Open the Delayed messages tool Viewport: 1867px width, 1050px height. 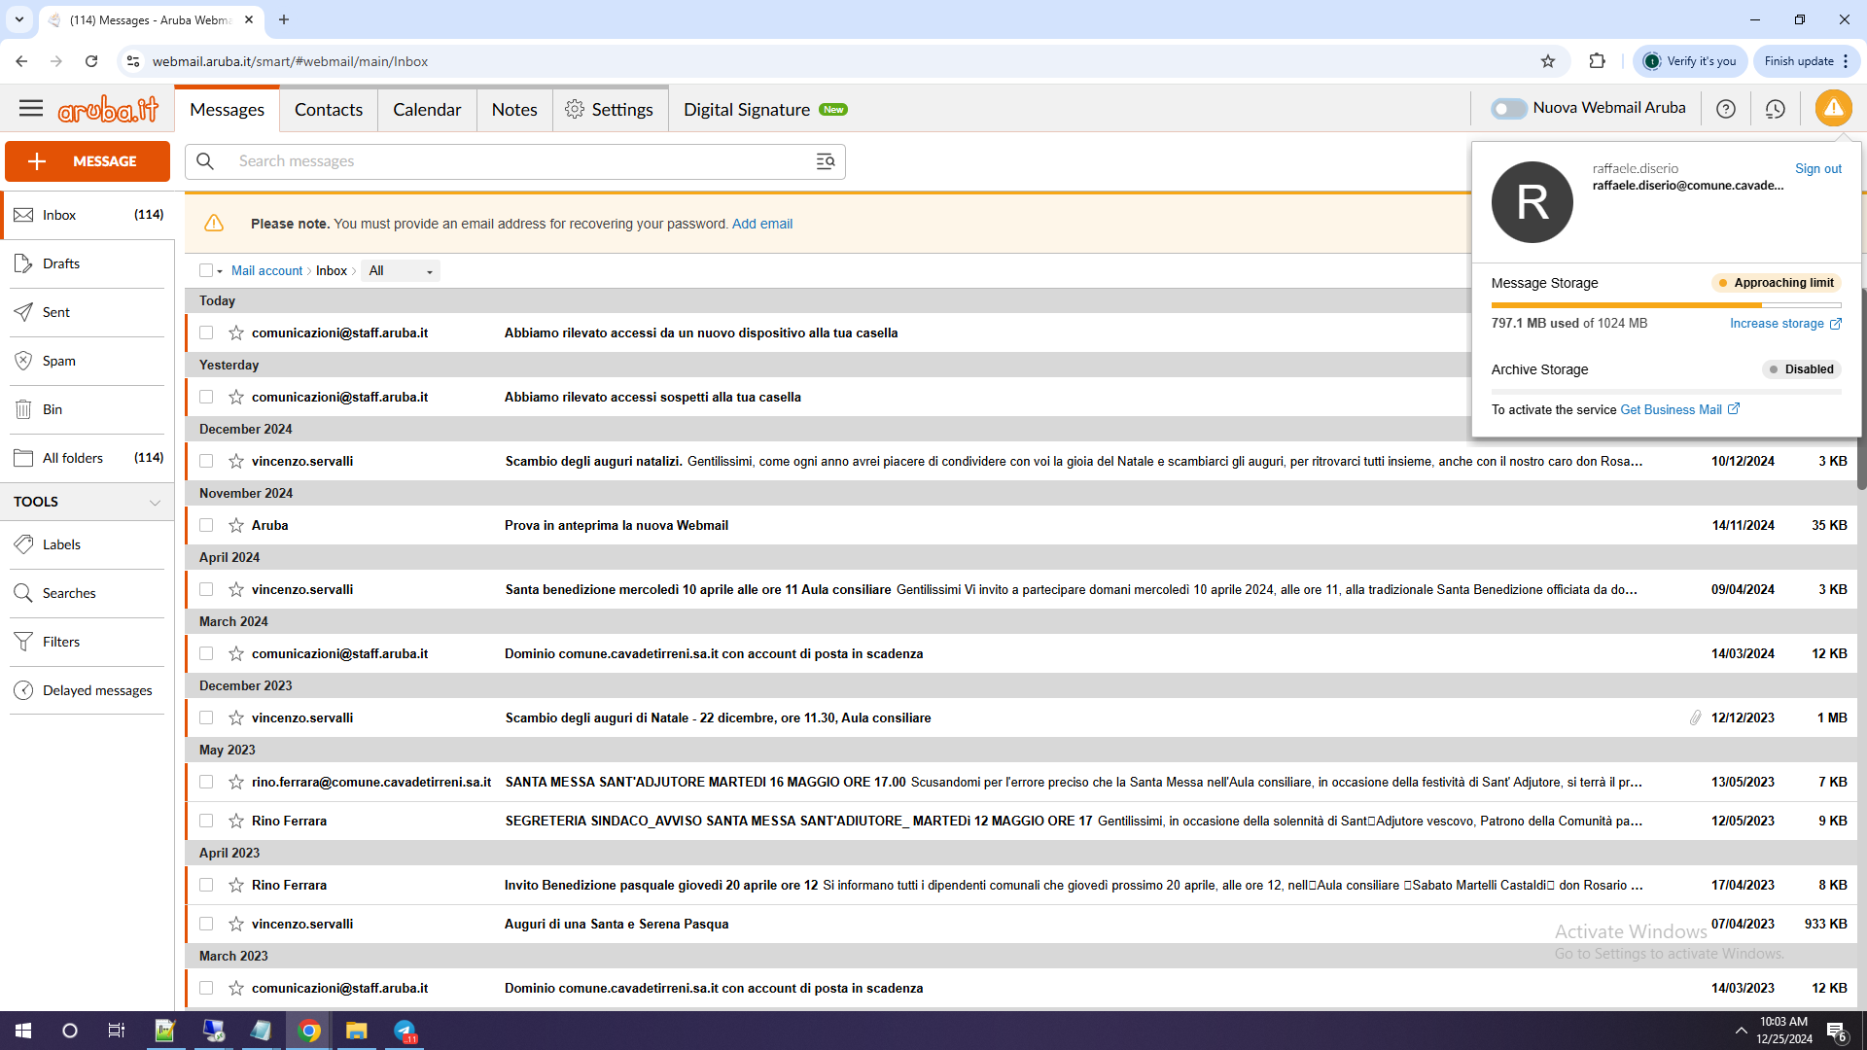coord(97,690)
